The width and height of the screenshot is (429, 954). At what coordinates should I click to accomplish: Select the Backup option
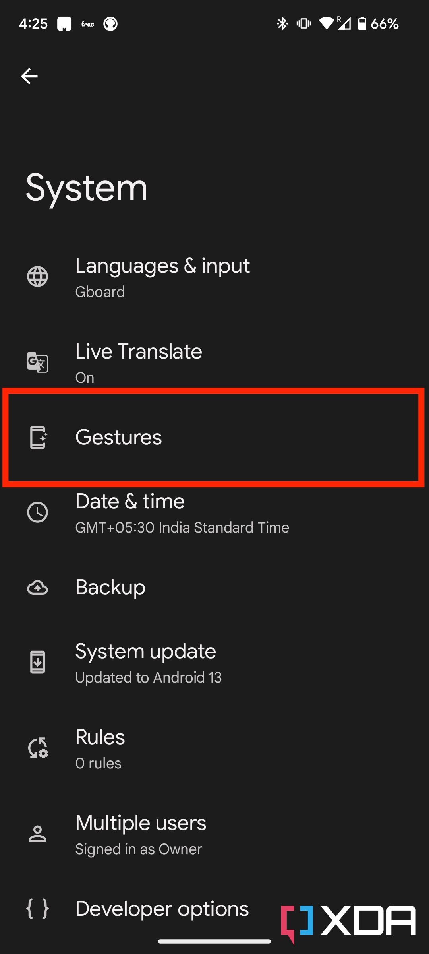click(x=110, y=588)
